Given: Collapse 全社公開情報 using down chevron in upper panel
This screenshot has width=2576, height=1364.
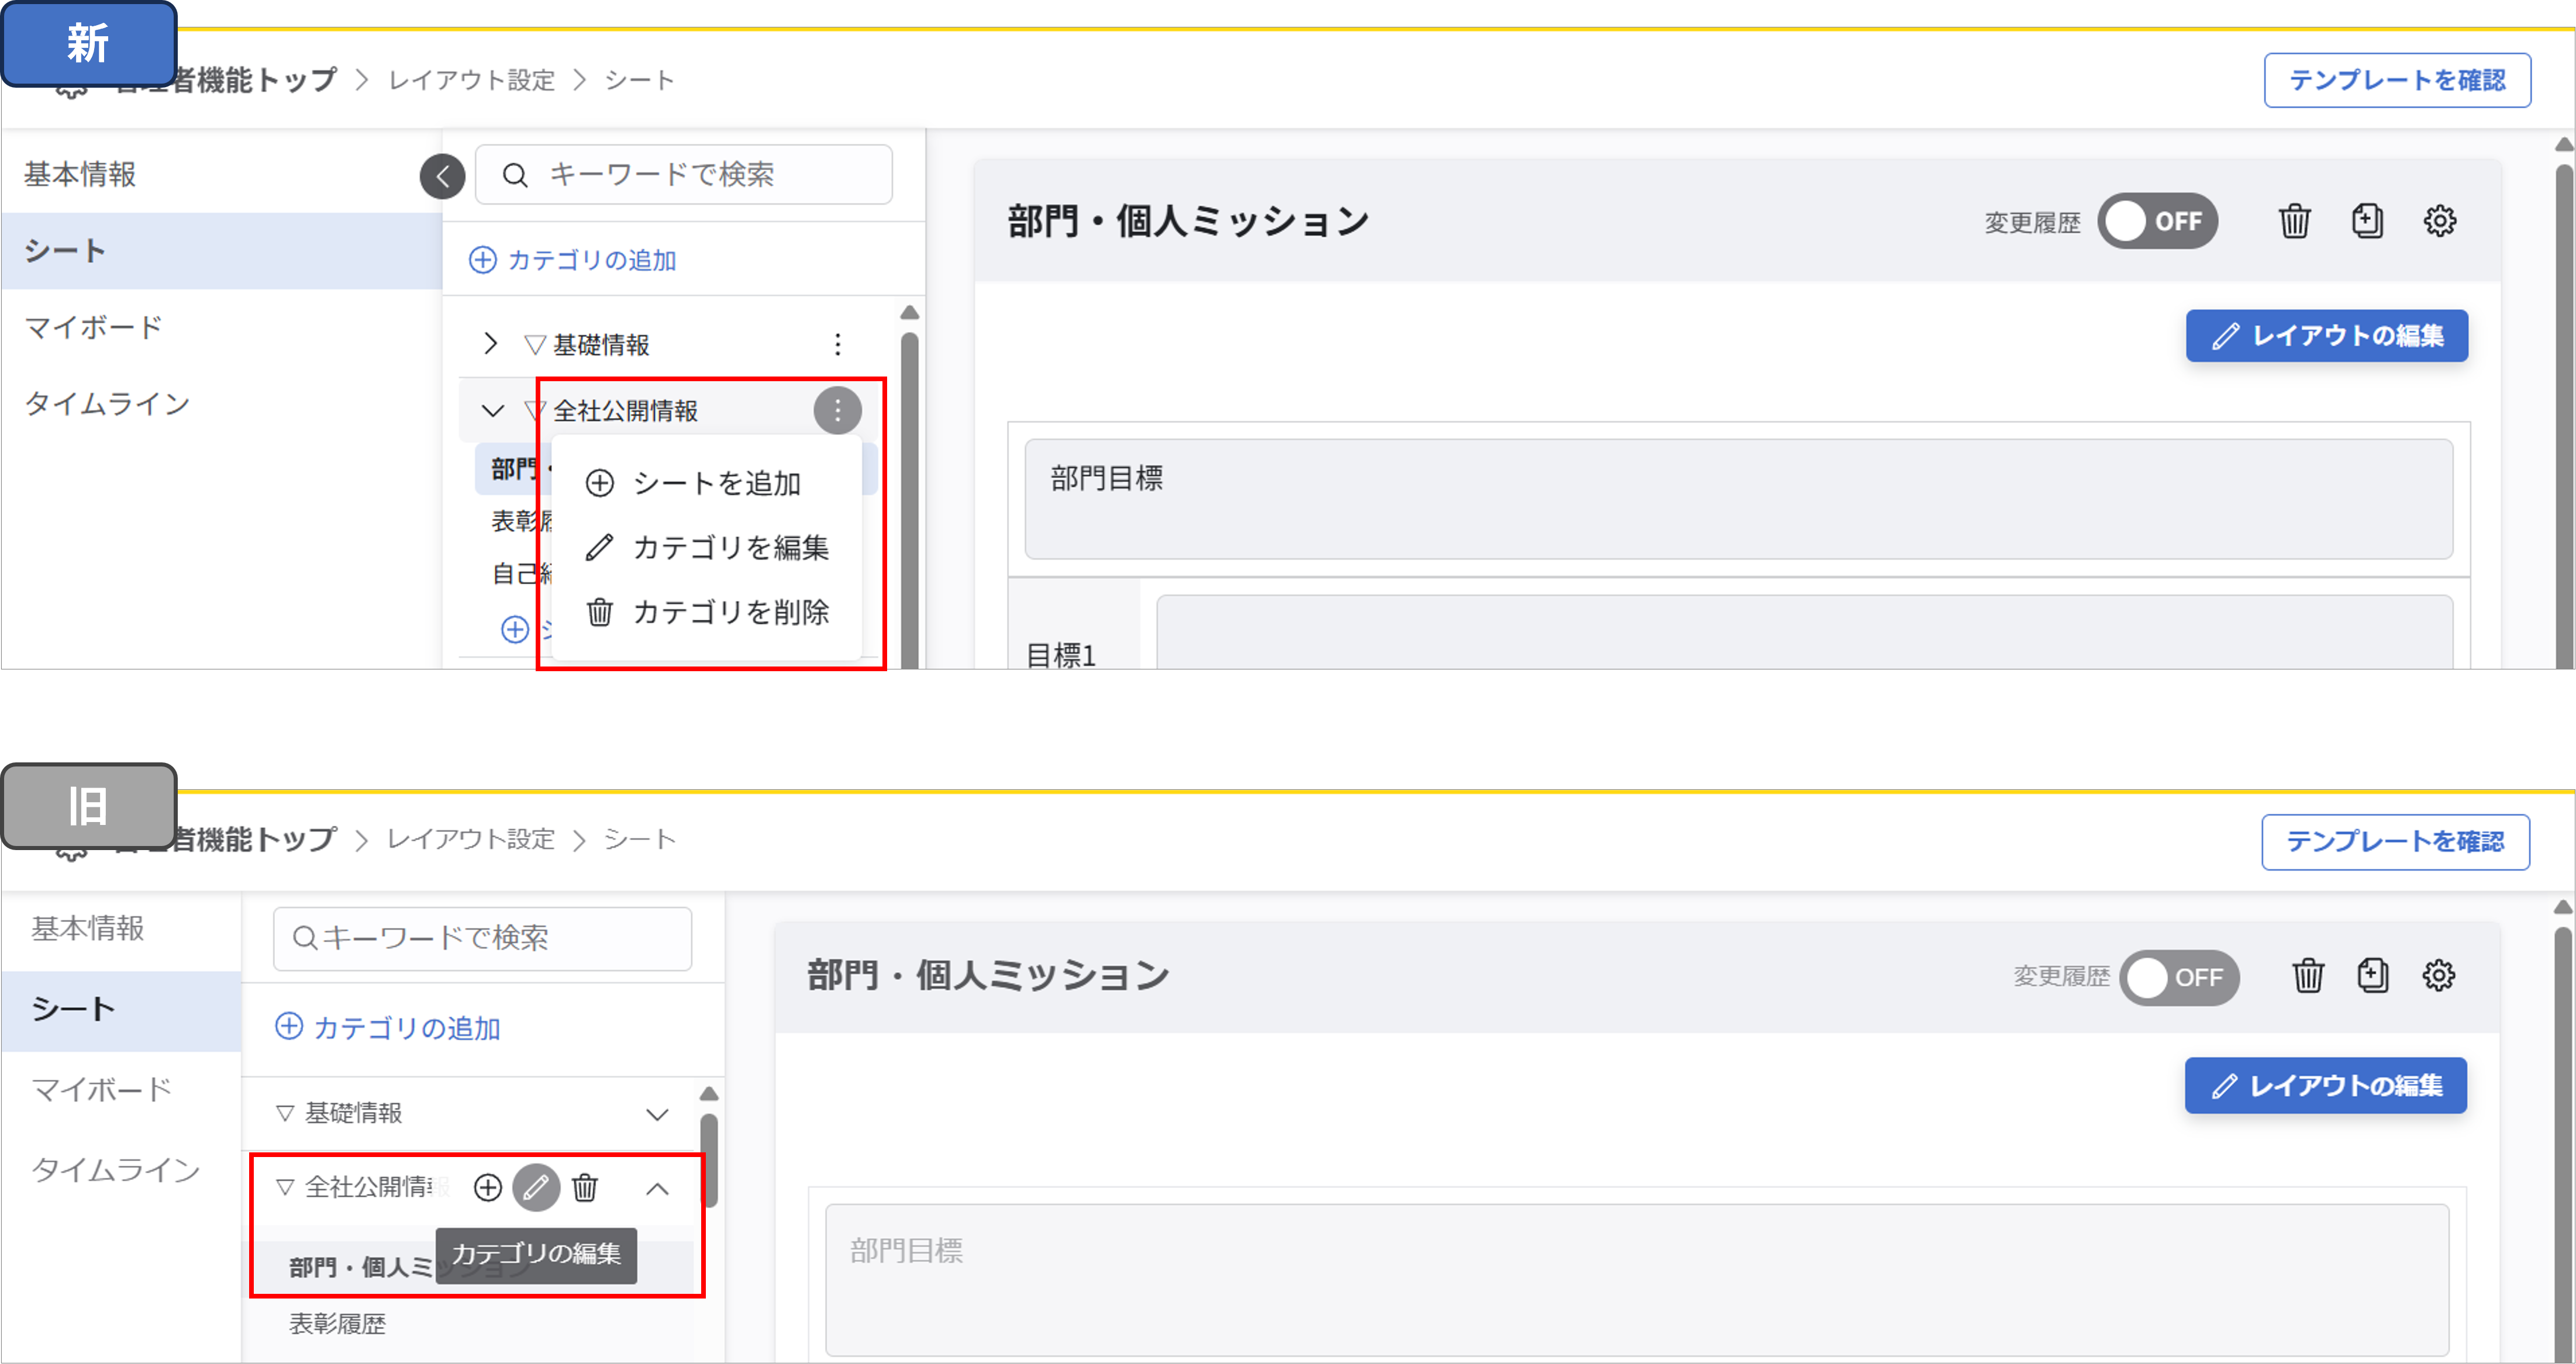Looking at the screenshot, I should [492, 410].
